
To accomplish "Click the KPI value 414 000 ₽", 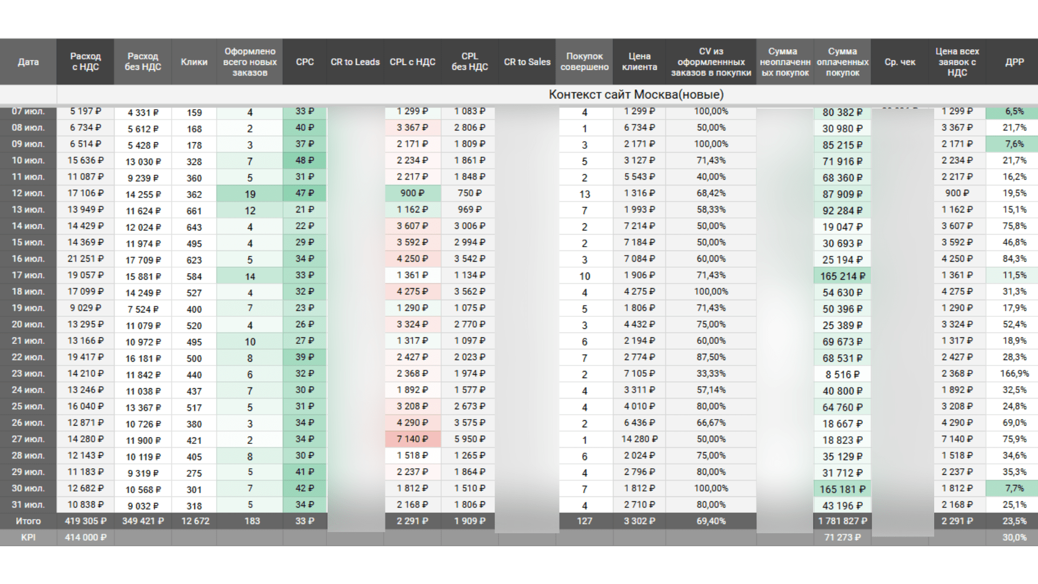I will tap(85, 537).
